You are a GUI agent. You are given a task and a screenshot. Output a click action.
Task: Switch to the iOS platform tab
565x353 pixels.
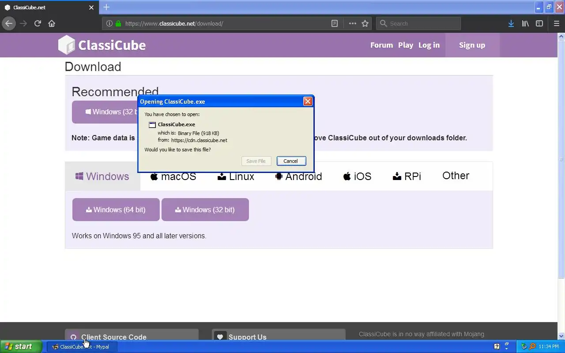tap(358, 176)
